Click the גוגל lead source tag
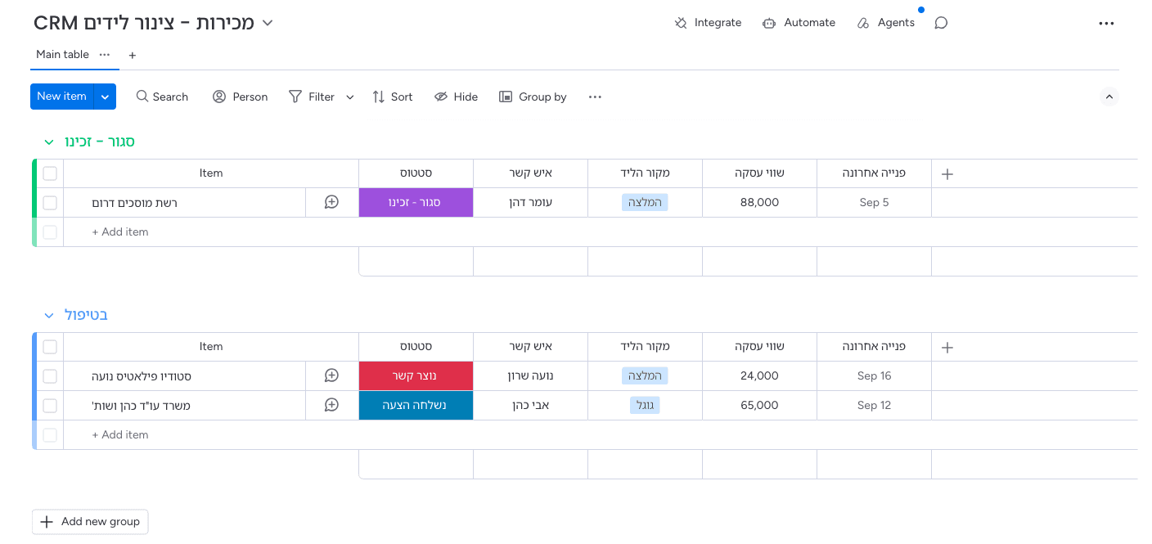Screen dimensions: 1152x544 pos(645,405)
